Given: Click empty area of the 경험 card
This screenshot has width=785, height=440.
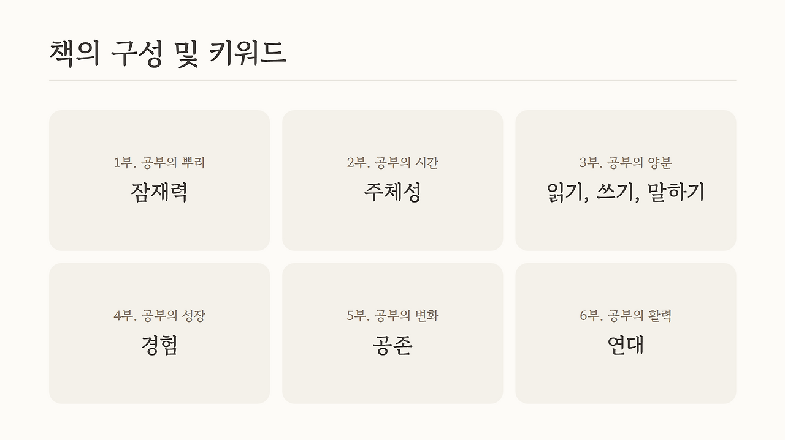Looking at the screenshot, I should click(159, 382).
